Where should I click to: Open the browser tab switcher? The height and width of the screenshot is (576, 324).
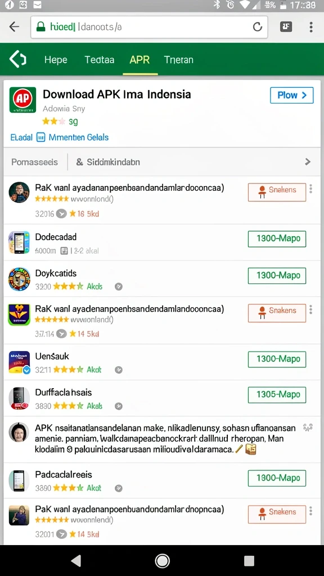pos(286,26)
